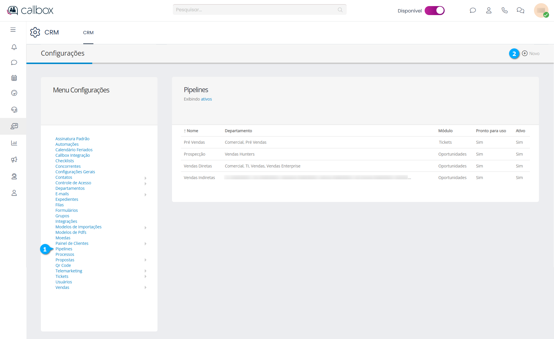
Task: Open Pipelines in the settings menu
Action: [64, 249]
